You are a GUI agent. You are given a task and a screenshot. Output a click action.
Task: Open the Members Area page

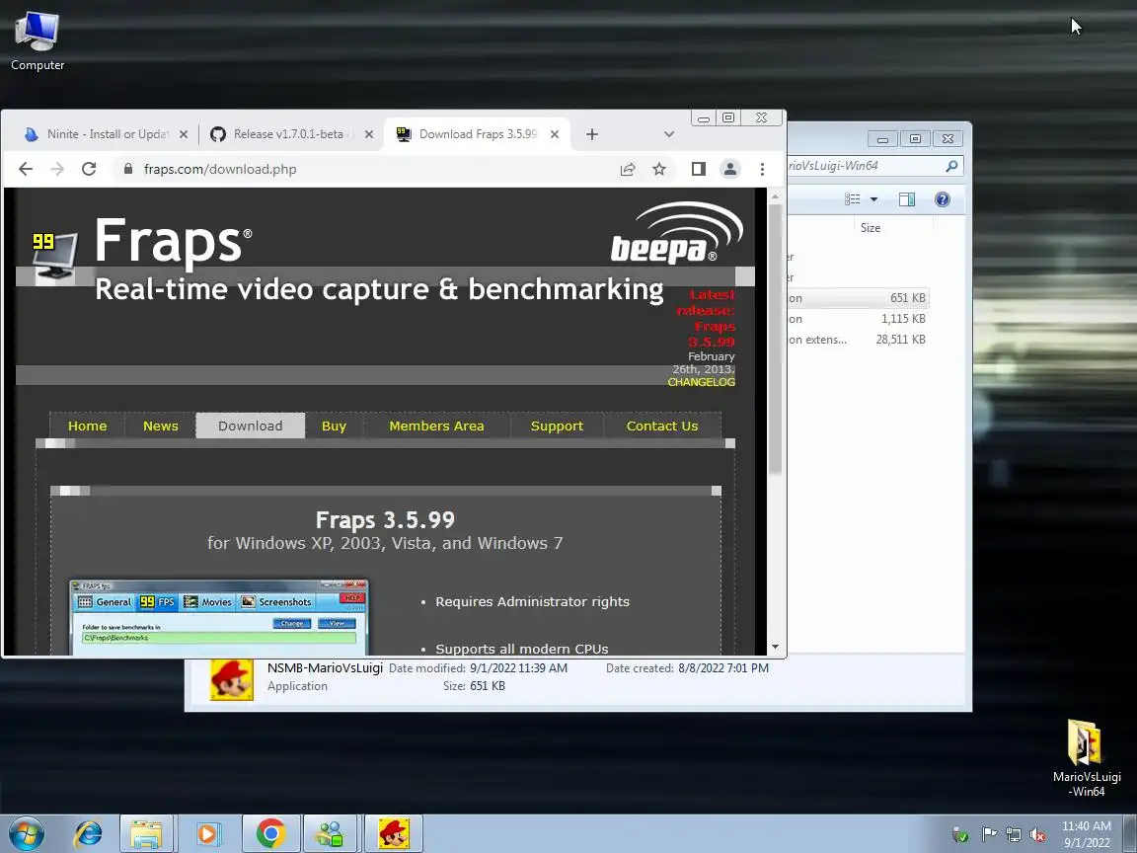[x=436, y=426]
